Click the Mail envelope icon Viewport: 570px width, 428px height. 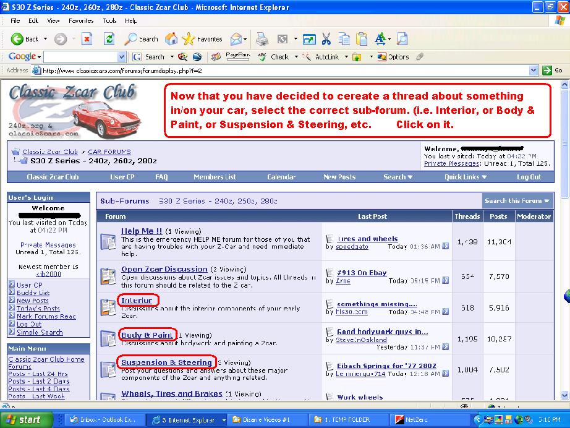[236, 39]
